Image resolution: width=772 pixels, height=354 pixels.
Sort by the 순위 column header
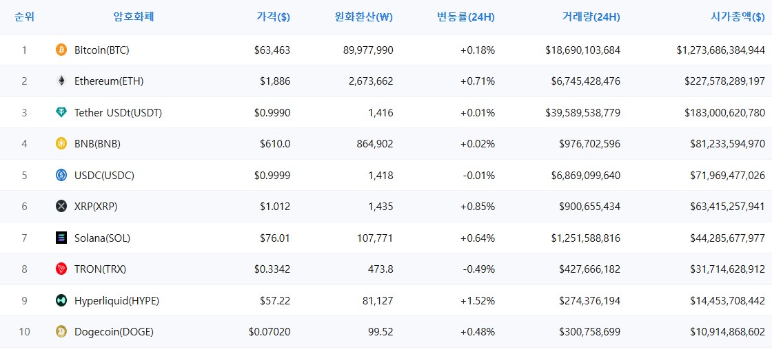pos(25,17)
